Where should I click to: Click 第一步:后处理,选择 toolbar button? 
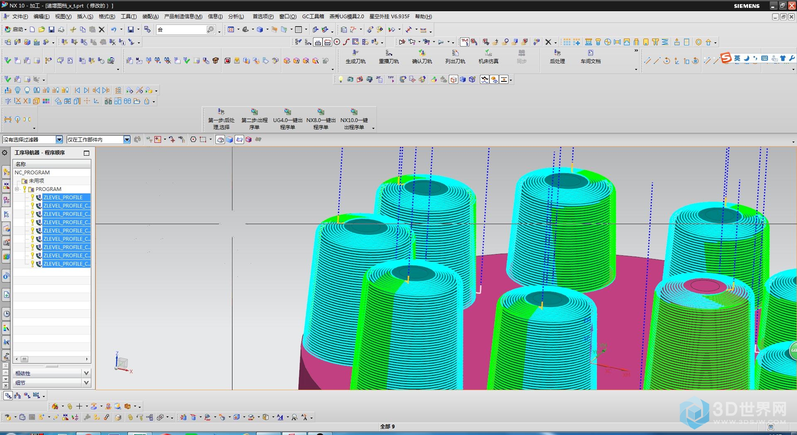click(x=221, y=119)
